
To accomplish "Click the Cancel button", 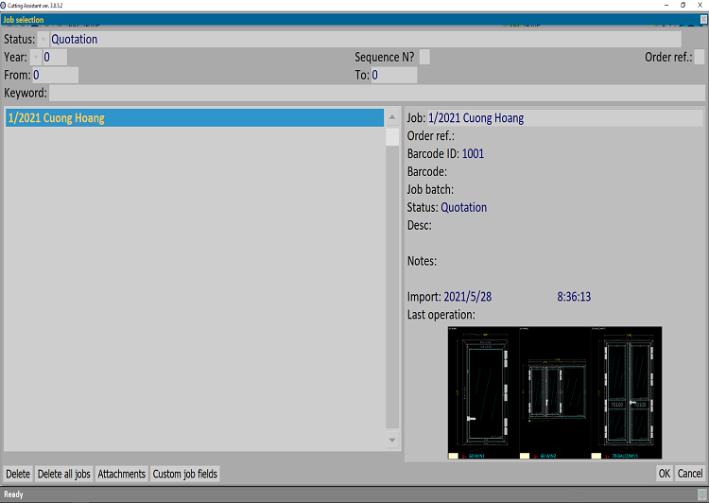I will click(x=690, y=474).
